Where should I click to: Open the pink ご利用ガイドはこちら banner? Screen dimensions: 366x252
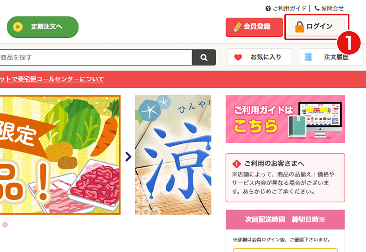(x=285, y=119)
